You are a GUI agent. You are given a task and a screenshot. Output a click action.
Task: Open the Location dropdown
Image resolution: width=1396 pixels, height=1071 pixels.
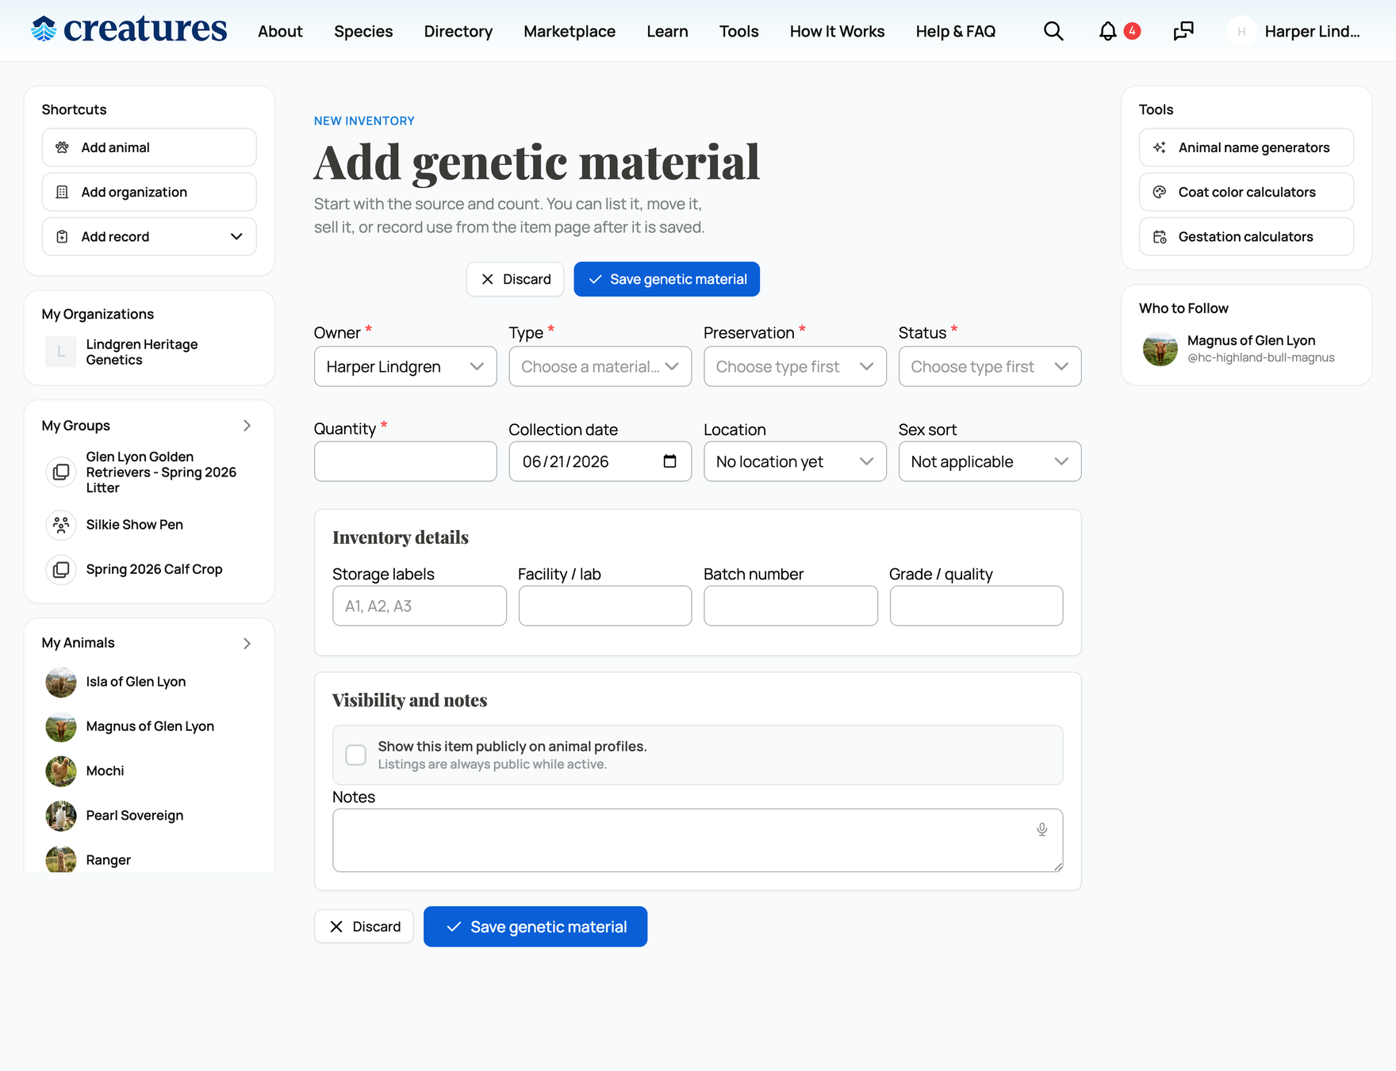[795, 461]
